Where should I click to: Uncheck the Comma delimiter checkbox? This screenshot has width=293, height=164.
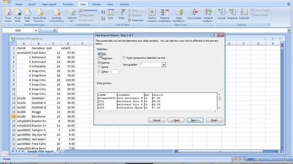[x=99, y=62]
